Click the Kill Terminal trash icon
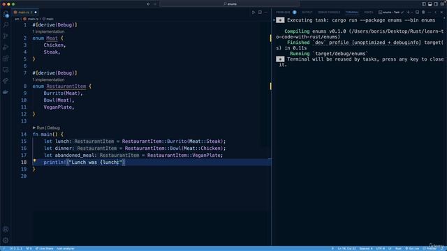The width and height of the screenshot is (447, 251). click(x=423, y=13)
